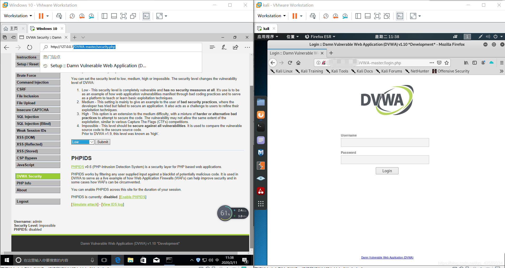Show all applications in Kali dock
505x268 pixels.
(261, 204)
